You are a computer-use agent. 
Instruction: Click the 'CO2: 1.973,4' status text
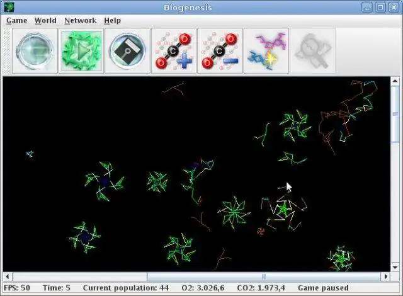(x=261, y=288)
